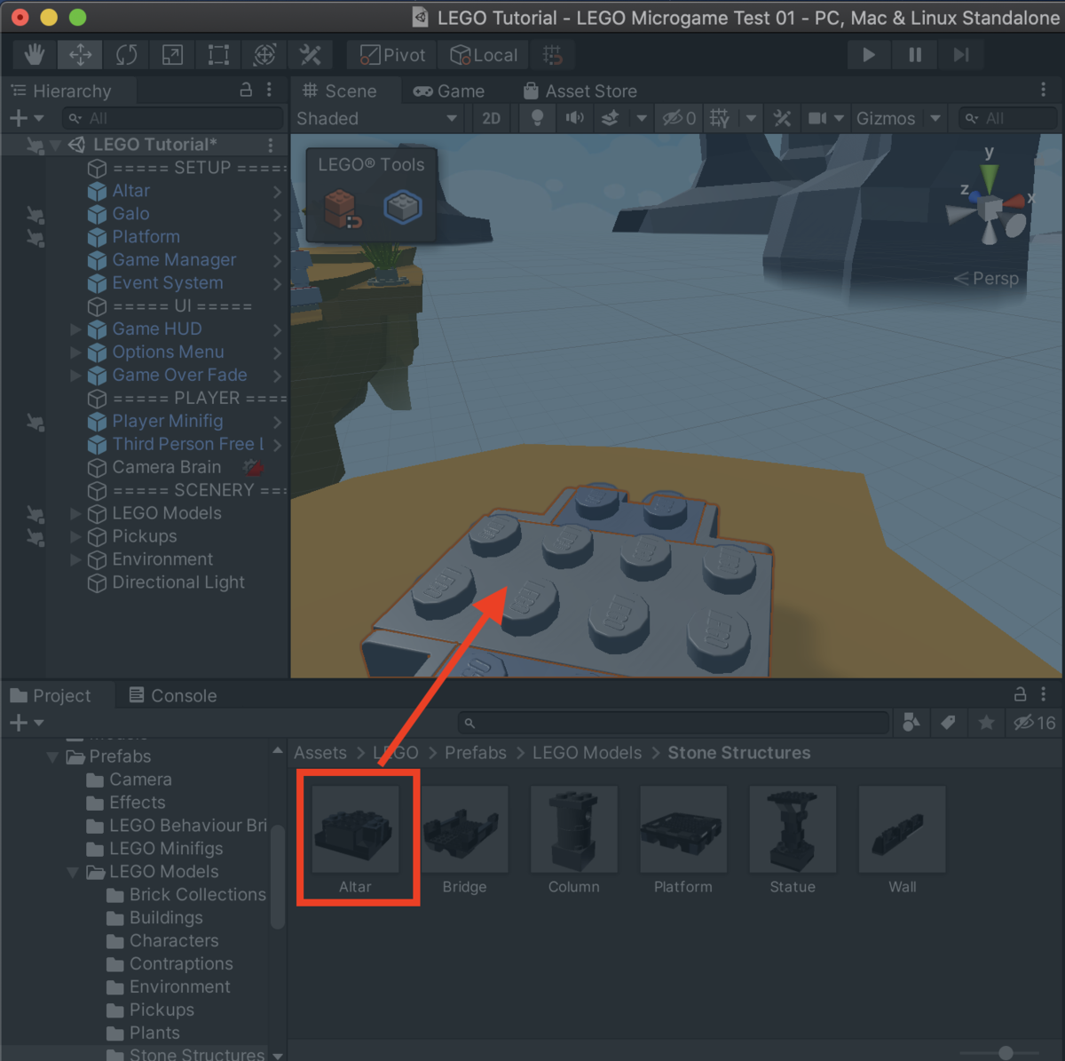Pause the game

pyautogui.click(x=915, y=55)
